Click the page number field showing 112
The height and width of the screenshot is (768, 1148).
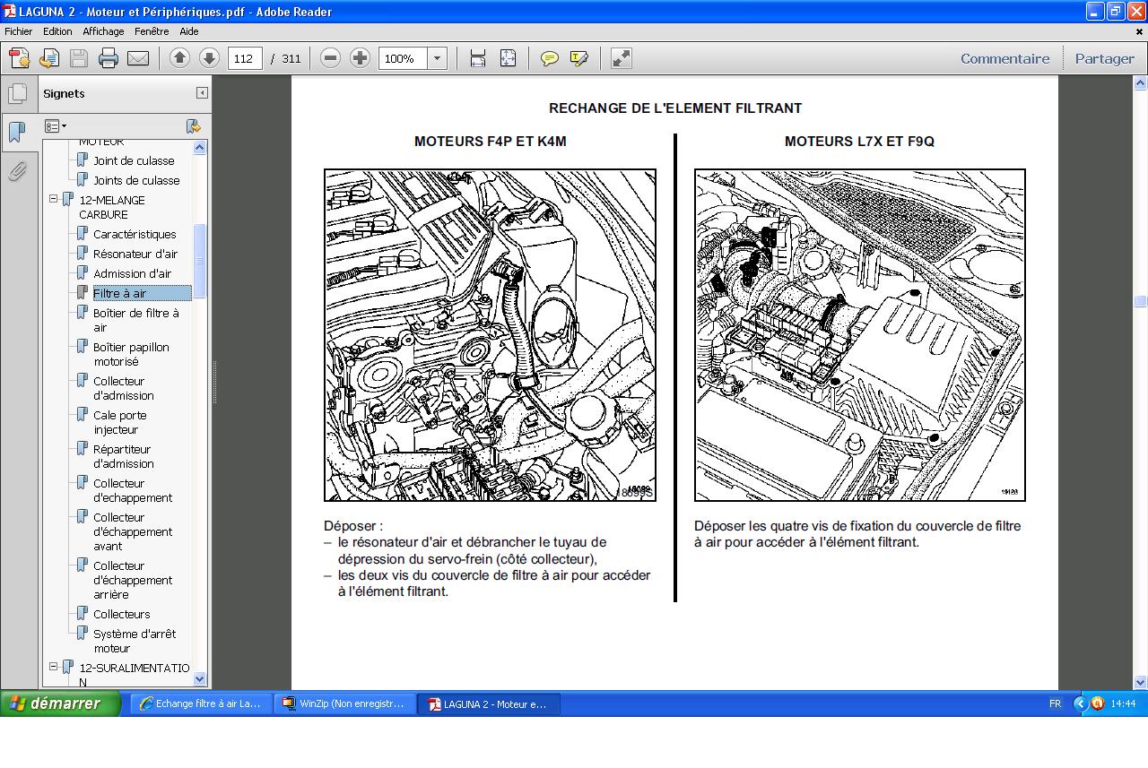(x=245, y=58)
